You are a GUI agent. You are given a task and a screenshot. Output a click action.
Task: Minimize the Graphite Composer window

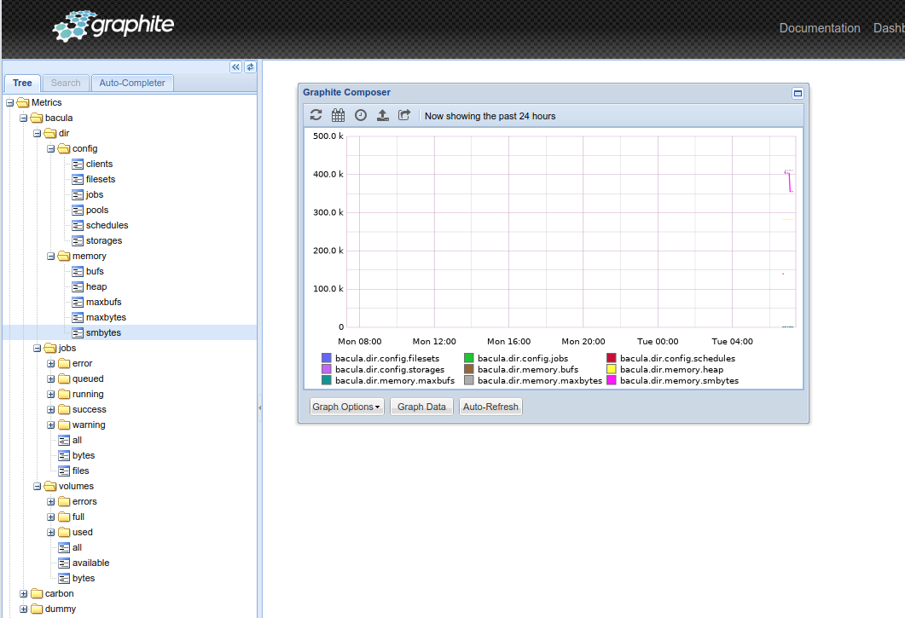coord(798,93)
